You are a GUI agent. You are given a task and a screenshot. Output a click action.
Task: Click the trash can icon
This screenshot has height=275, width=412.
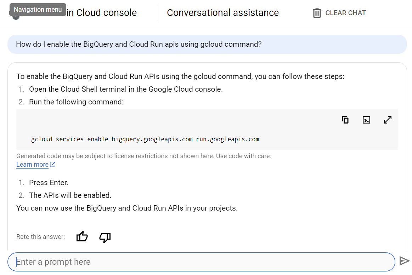316,13
